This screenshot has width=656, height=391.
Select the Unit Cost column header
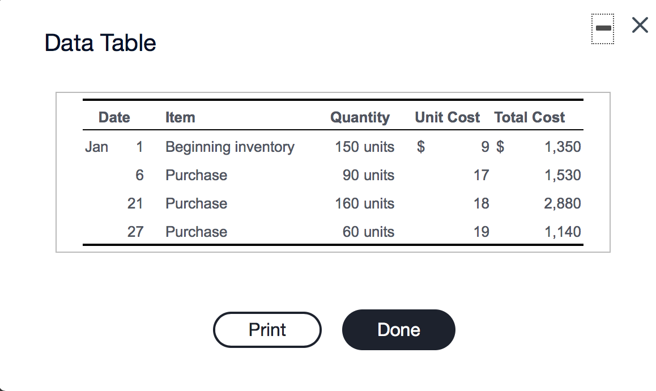(447, 117)
